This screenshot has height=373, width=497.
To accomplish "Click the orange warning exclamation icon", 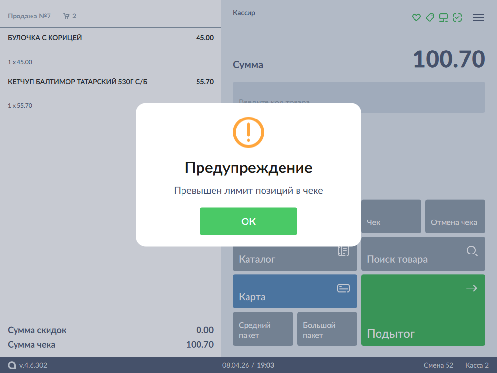I will (248, 132).
